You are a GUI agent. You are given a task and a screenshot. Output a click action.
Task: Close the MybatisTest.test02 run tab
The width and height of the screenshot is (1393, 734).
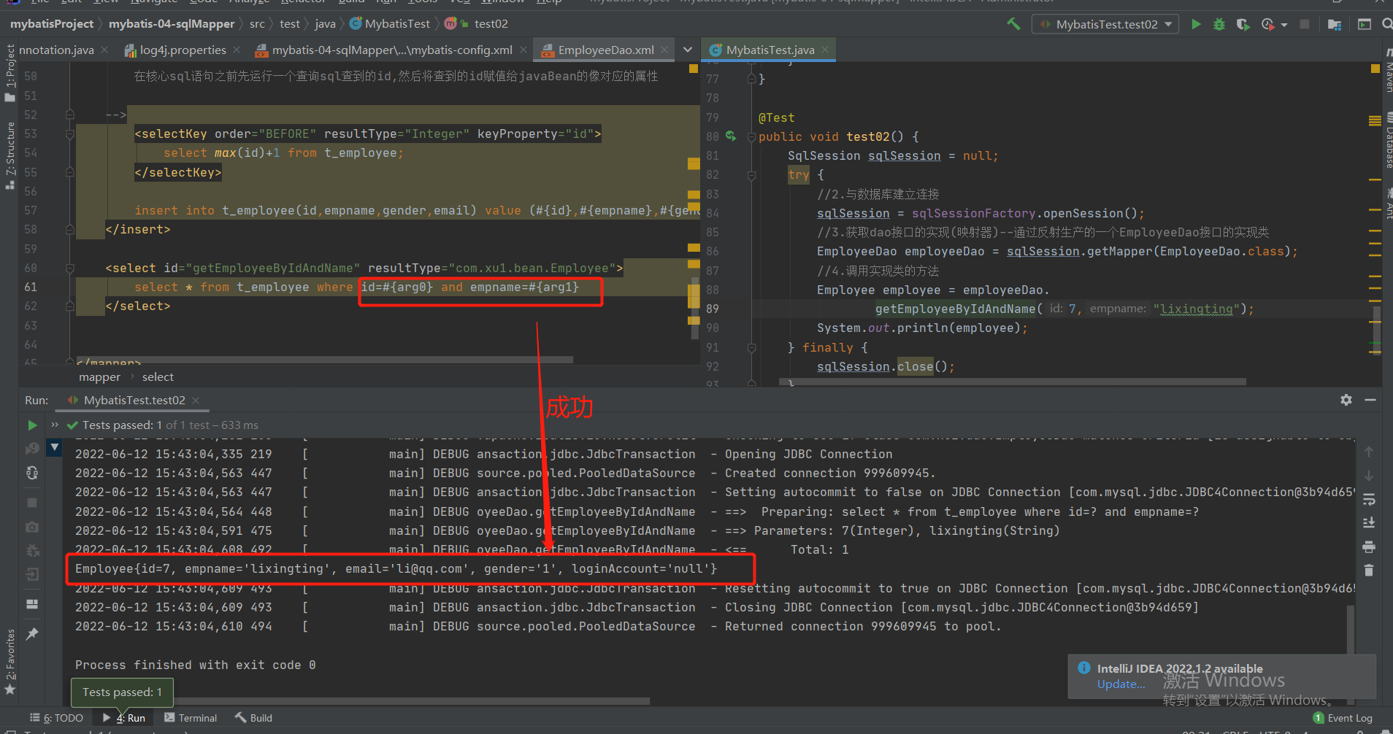[195, 401]
